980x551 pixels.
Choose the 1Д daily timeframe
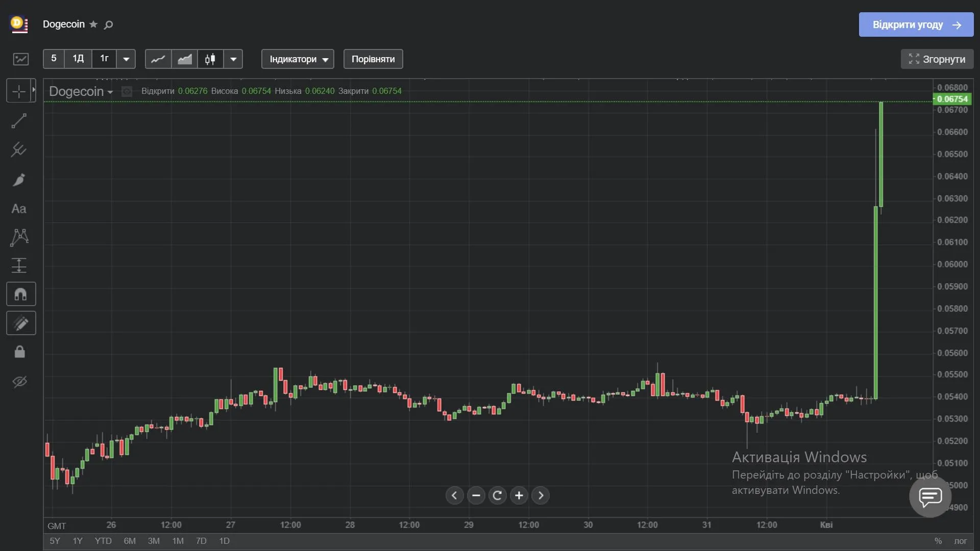pyautogui.click(x=78, y=59)
